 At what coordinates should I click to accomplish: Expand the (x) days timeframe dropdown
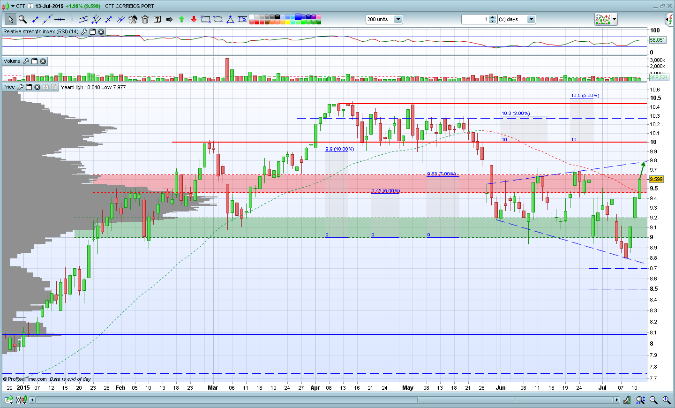531,19
